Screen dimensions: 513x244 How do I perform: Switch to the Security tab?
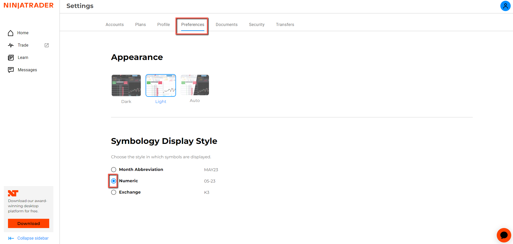[257, 25]
